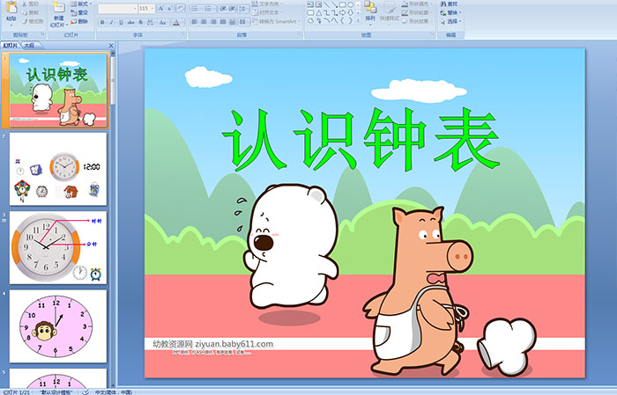Screen dimensions: 617x395
Task: Select slide 2 thumbnail with clocks
Action: (58, 168)
